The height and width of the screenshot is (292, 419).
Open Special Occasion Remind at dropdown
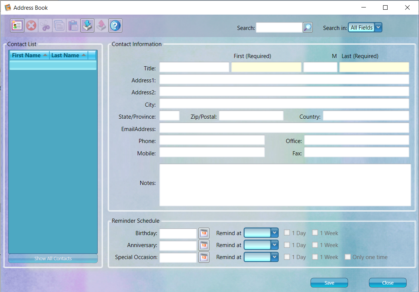(x=261, y=257)
